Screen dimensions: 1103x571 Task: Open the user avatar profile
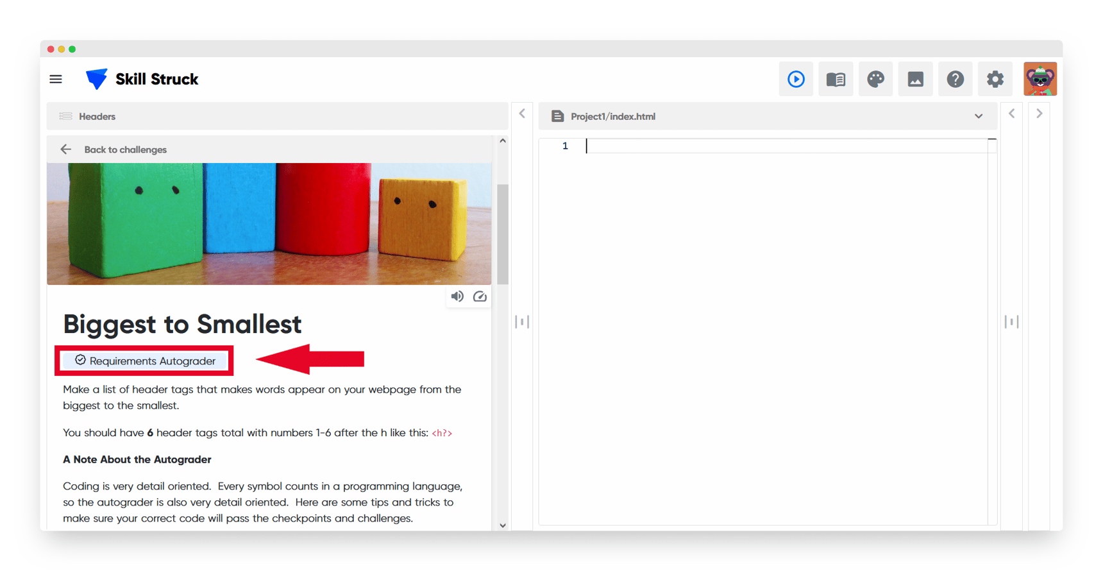pos(1040,79)
